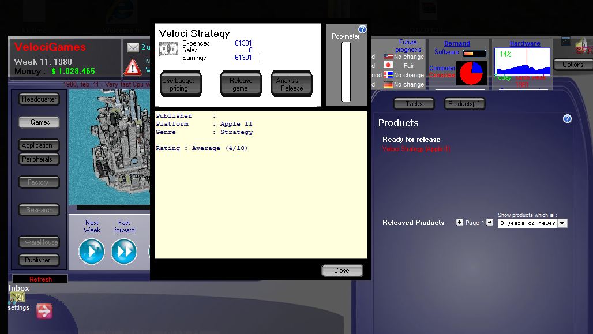Click the Analysis Release button
This screenshot has height=334, width=593.
(291, 84)
